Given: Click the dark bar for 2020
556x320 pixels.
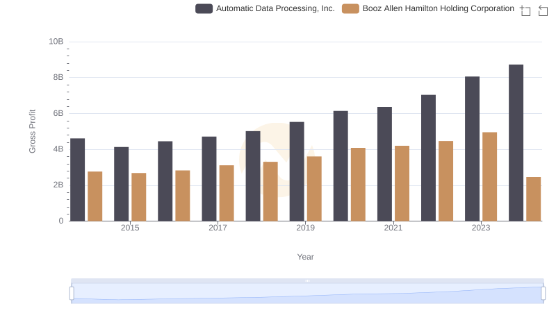Looking at the screenshot, I should coord(341,166).
